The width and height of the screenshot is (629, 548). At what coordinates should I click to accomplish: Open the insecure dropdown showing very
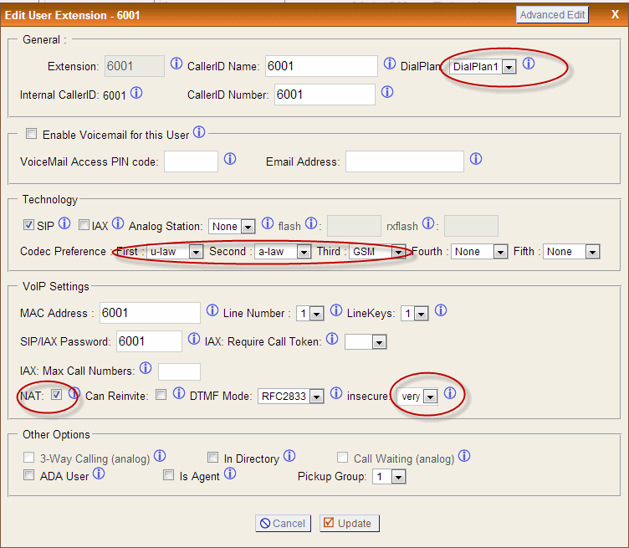coord(417,397)
